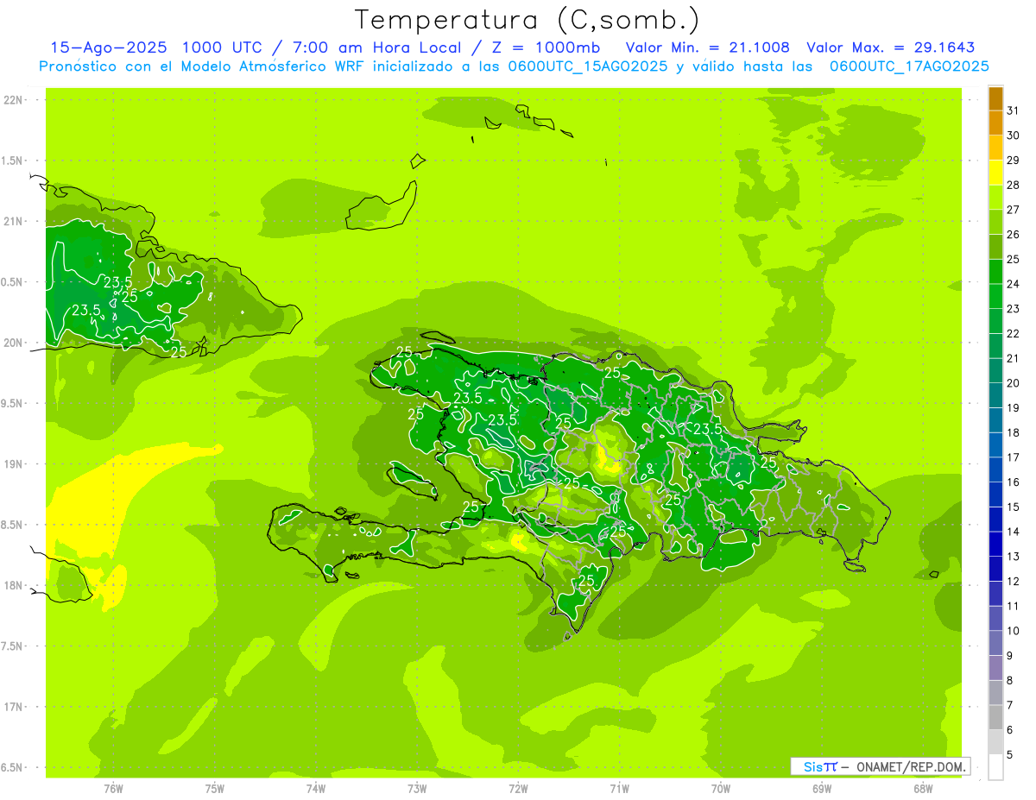
Task: Click the '18N' latitude axis label
Action: [x=13, y=585]
